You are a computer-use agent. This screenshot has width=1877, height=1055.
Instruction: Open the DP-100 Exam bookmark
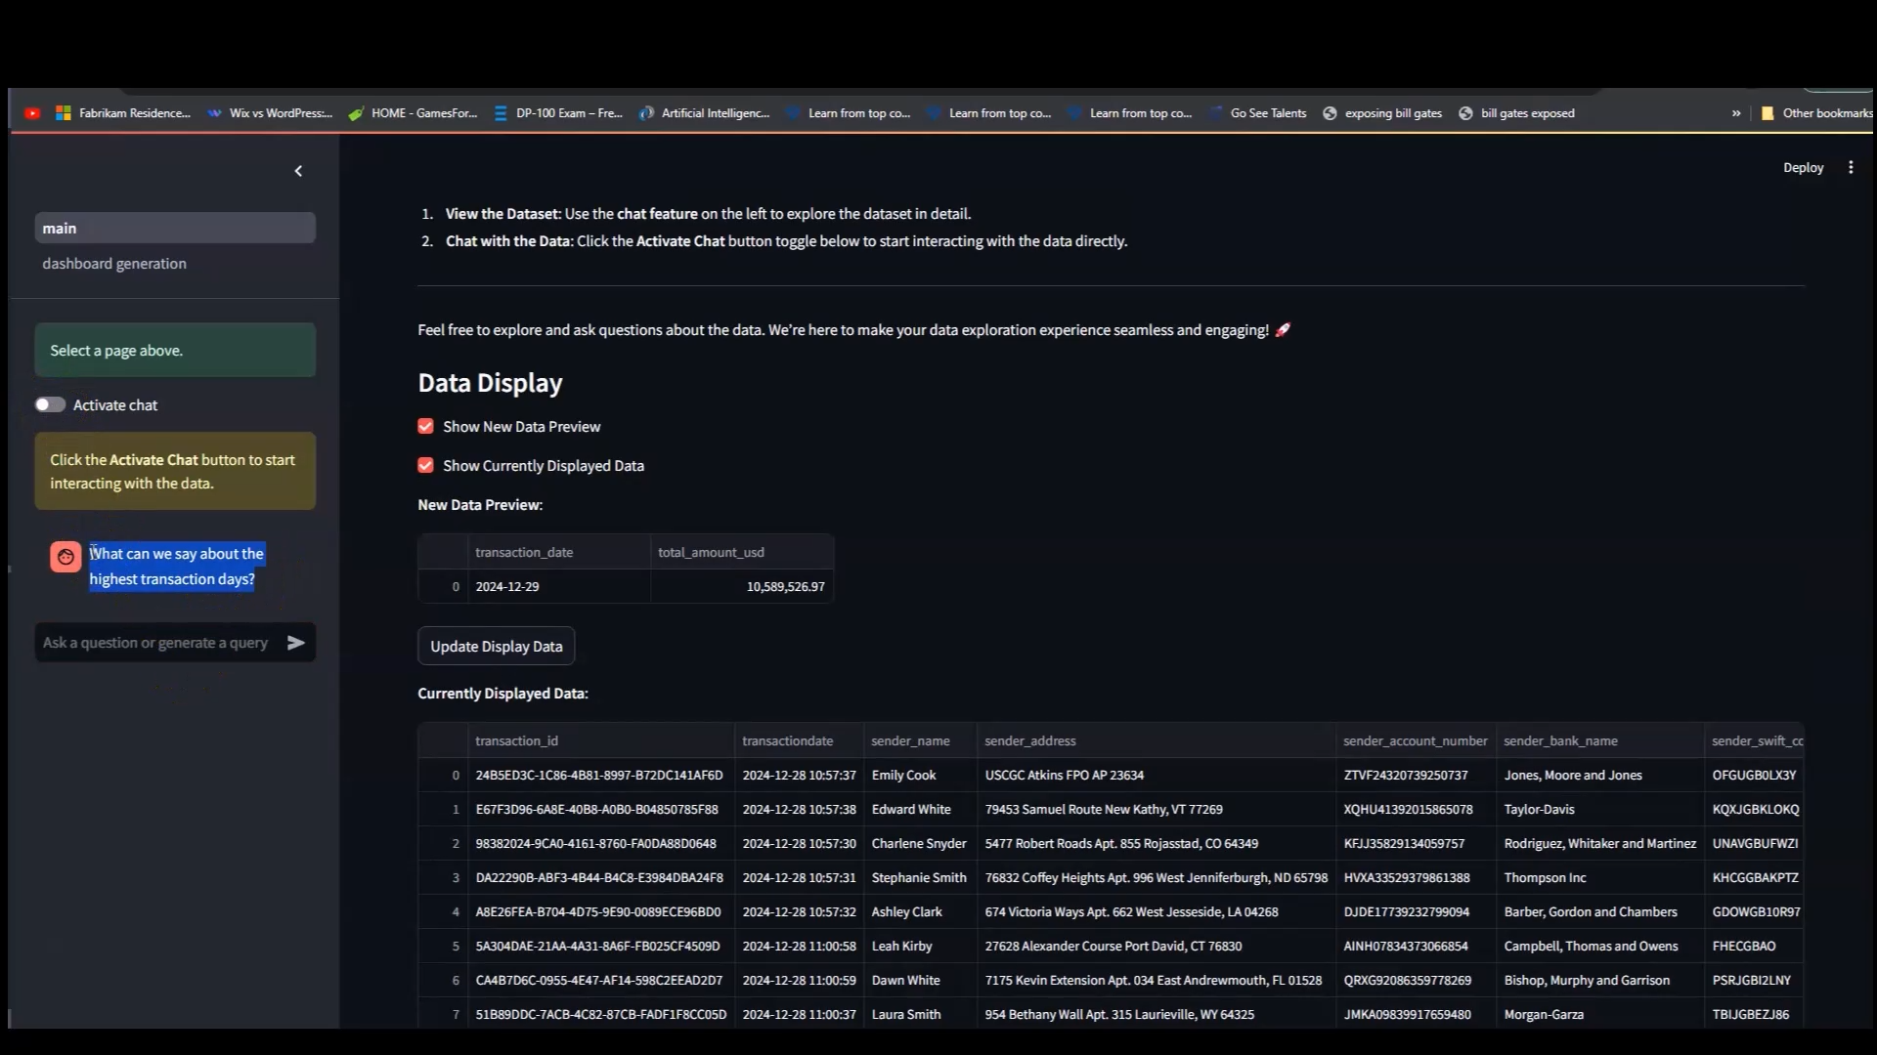click(557, 113)
